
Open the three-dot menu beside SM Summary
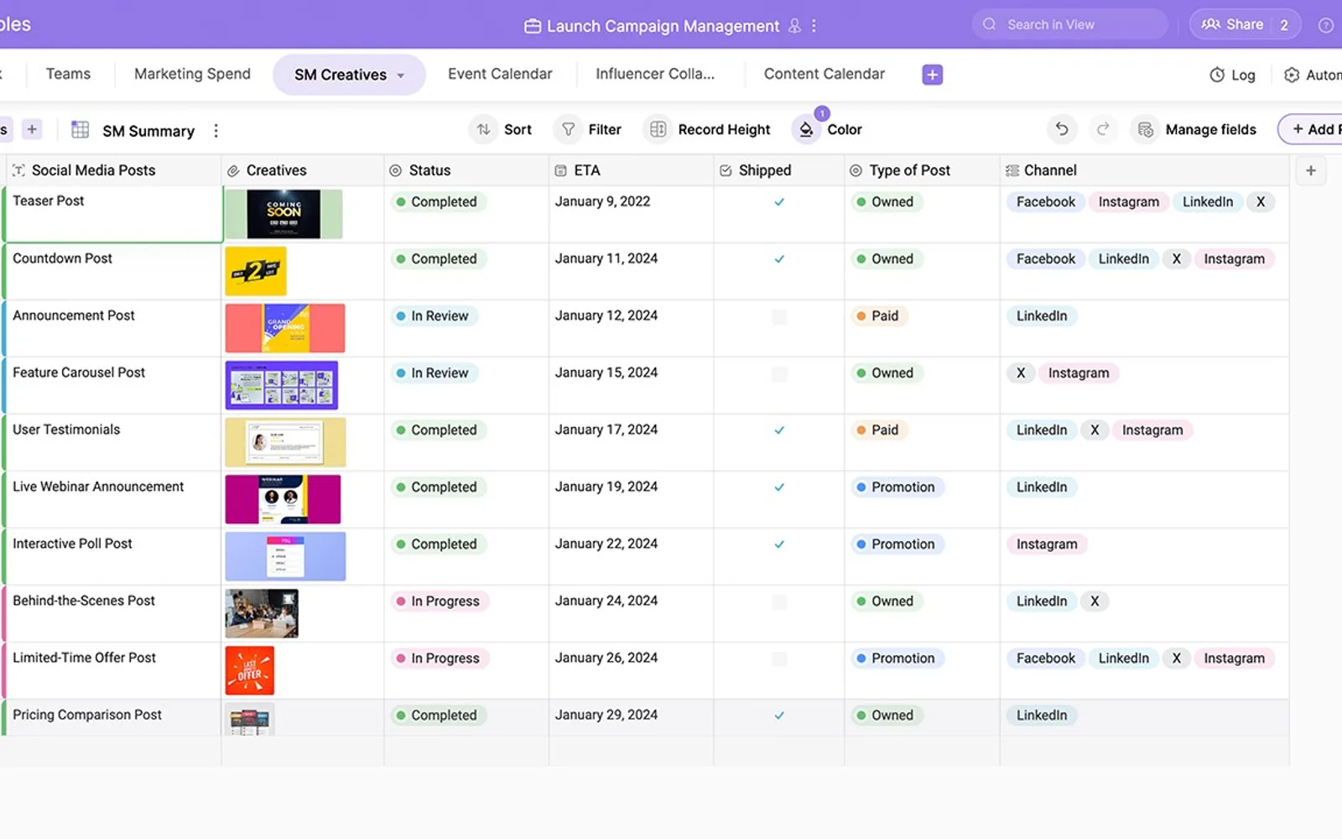pos(216,131)
